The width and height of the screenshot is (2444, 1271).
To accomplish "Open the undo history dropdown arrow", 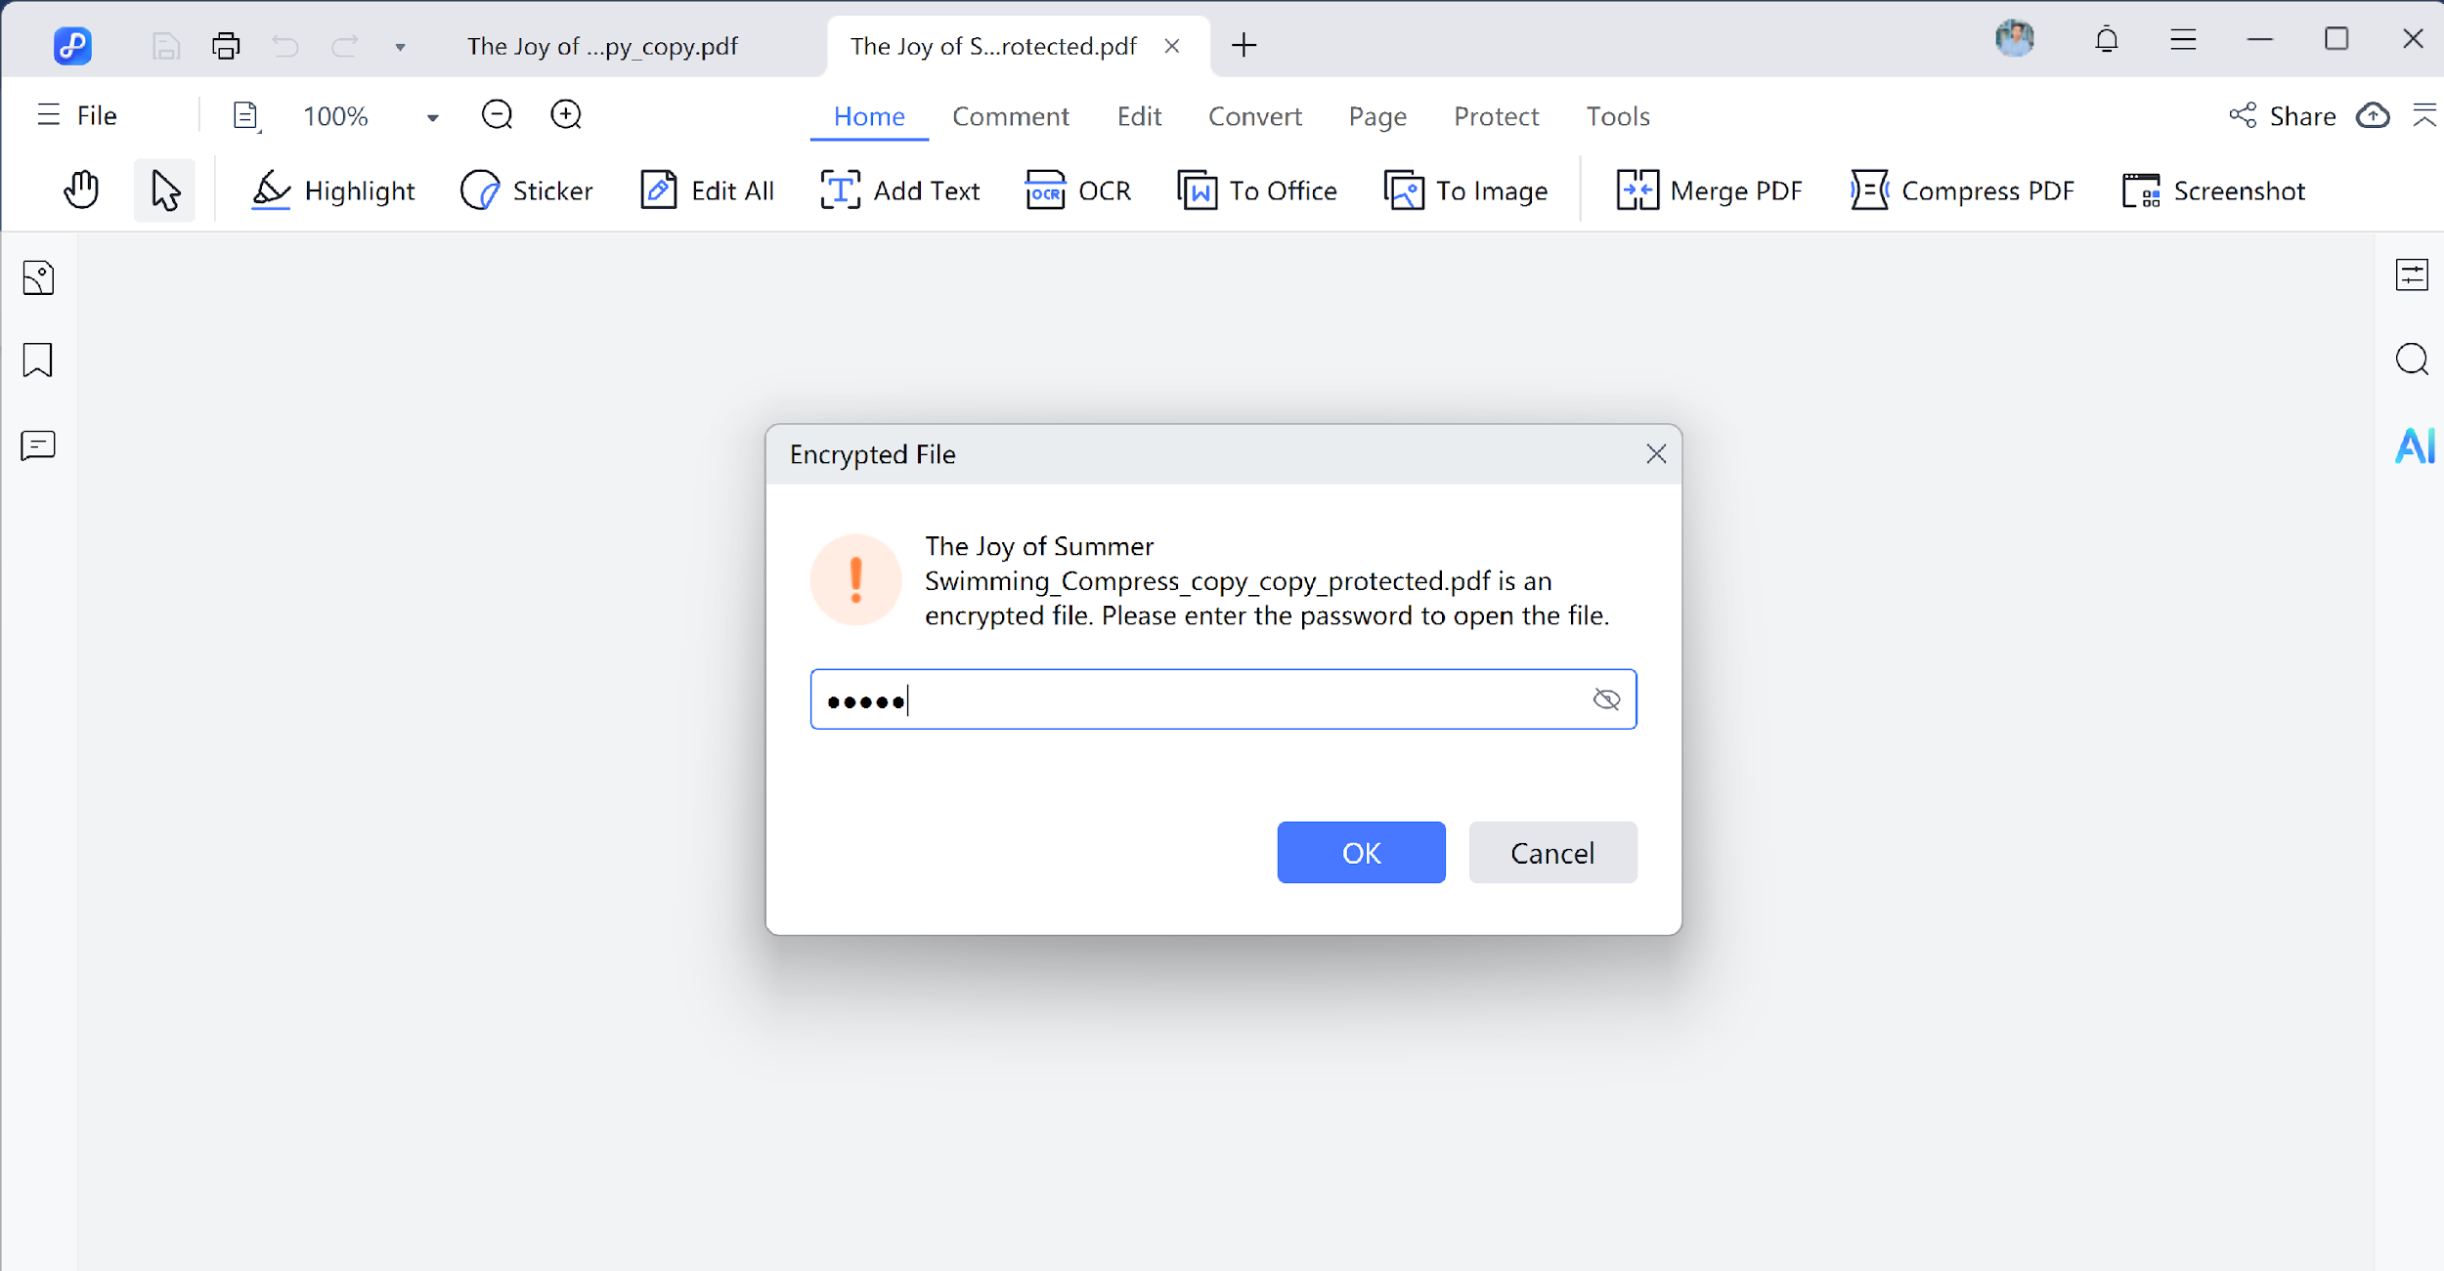I will point(400,46).
